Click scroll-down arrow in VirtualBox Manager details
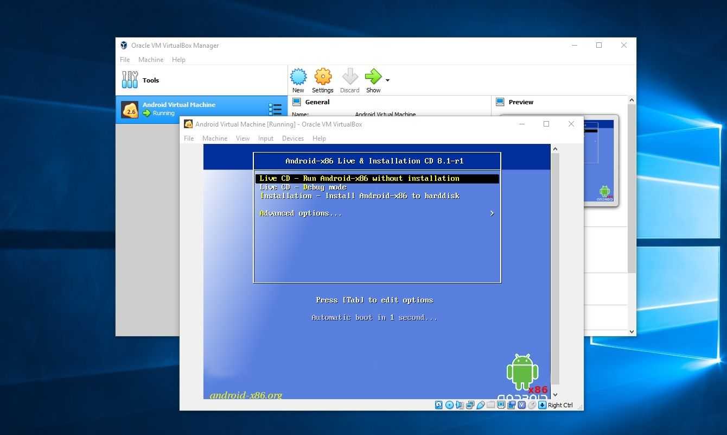727x435 pixels. (x=632, y=331)
